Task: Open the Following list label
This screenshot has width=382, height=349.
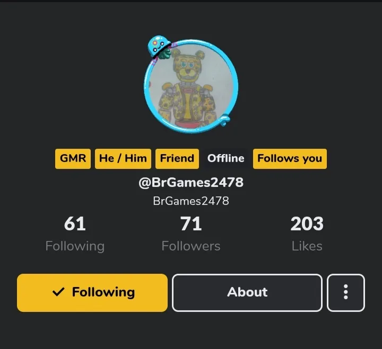Action: [75, 246]
